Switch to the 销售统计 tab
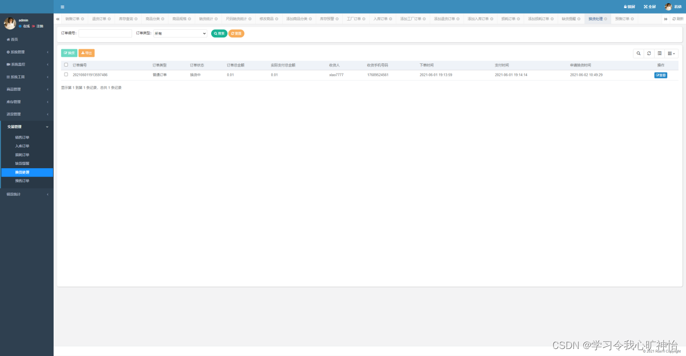Image resolution: width=686 pixels, height=356 pixels. [208, 19]
